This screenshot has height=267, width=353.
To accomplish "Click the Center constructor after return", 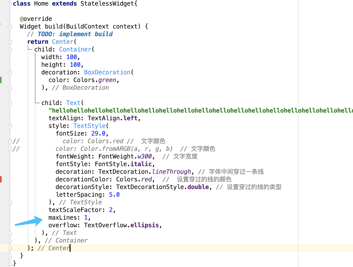I will click(x=63, y=42).
